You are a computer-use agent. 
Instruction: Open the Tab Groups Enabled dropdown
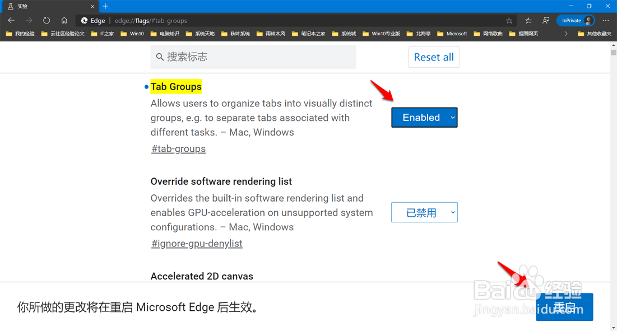pos(424,117)
